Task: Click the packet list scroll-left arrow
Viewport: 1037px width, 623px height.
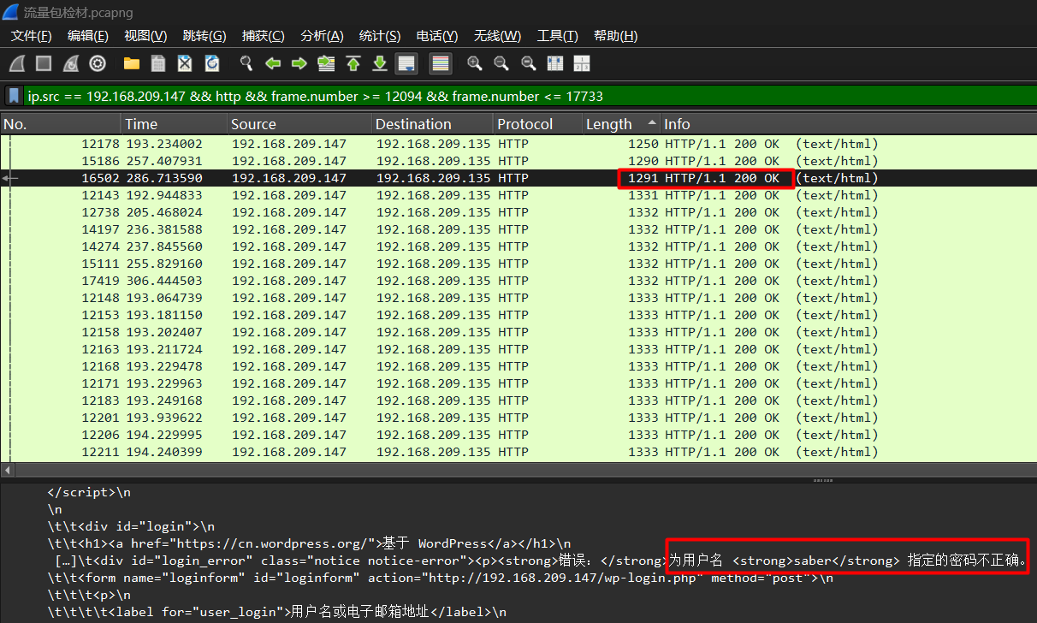Action: coord(8,470)
